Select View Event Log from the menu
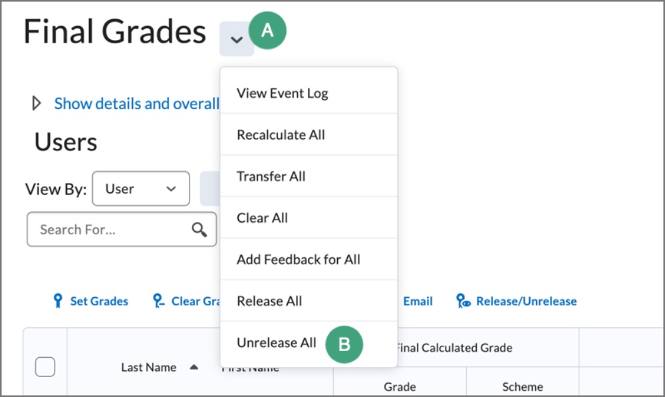This screenshot has height=397, width=665. tap(283, 93)
